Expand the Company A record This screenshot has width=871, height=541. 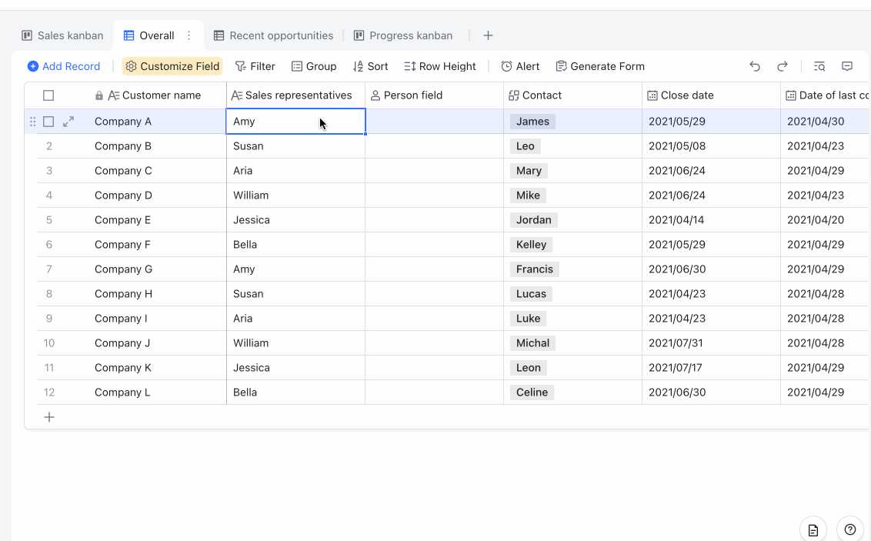(x=68, y=122)
